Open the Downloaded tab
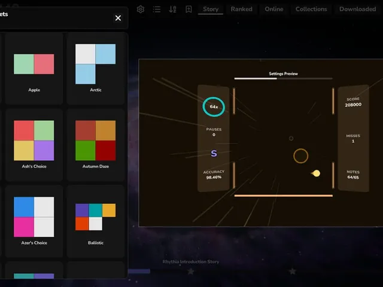 point(358,10)
